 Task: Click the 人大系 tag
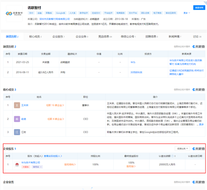[x=72, y=13]
